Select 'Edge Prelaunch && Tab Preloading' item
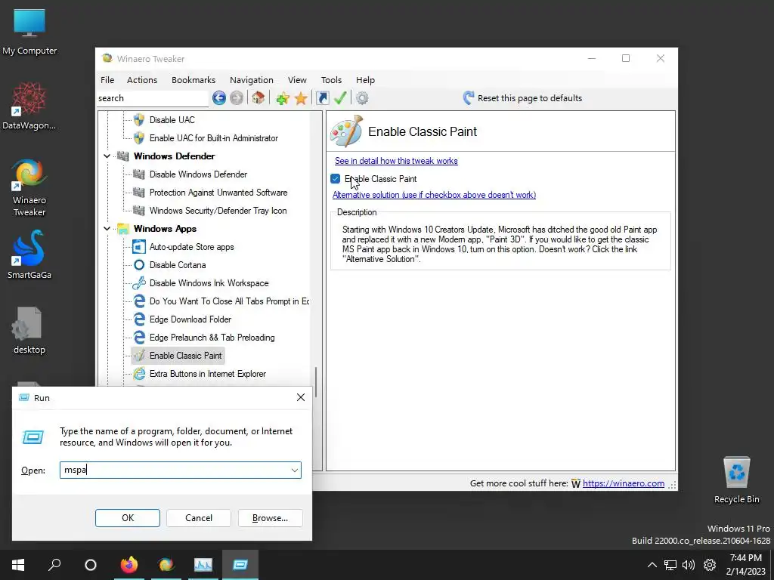774x580 pixels. (x=212, y=338)
